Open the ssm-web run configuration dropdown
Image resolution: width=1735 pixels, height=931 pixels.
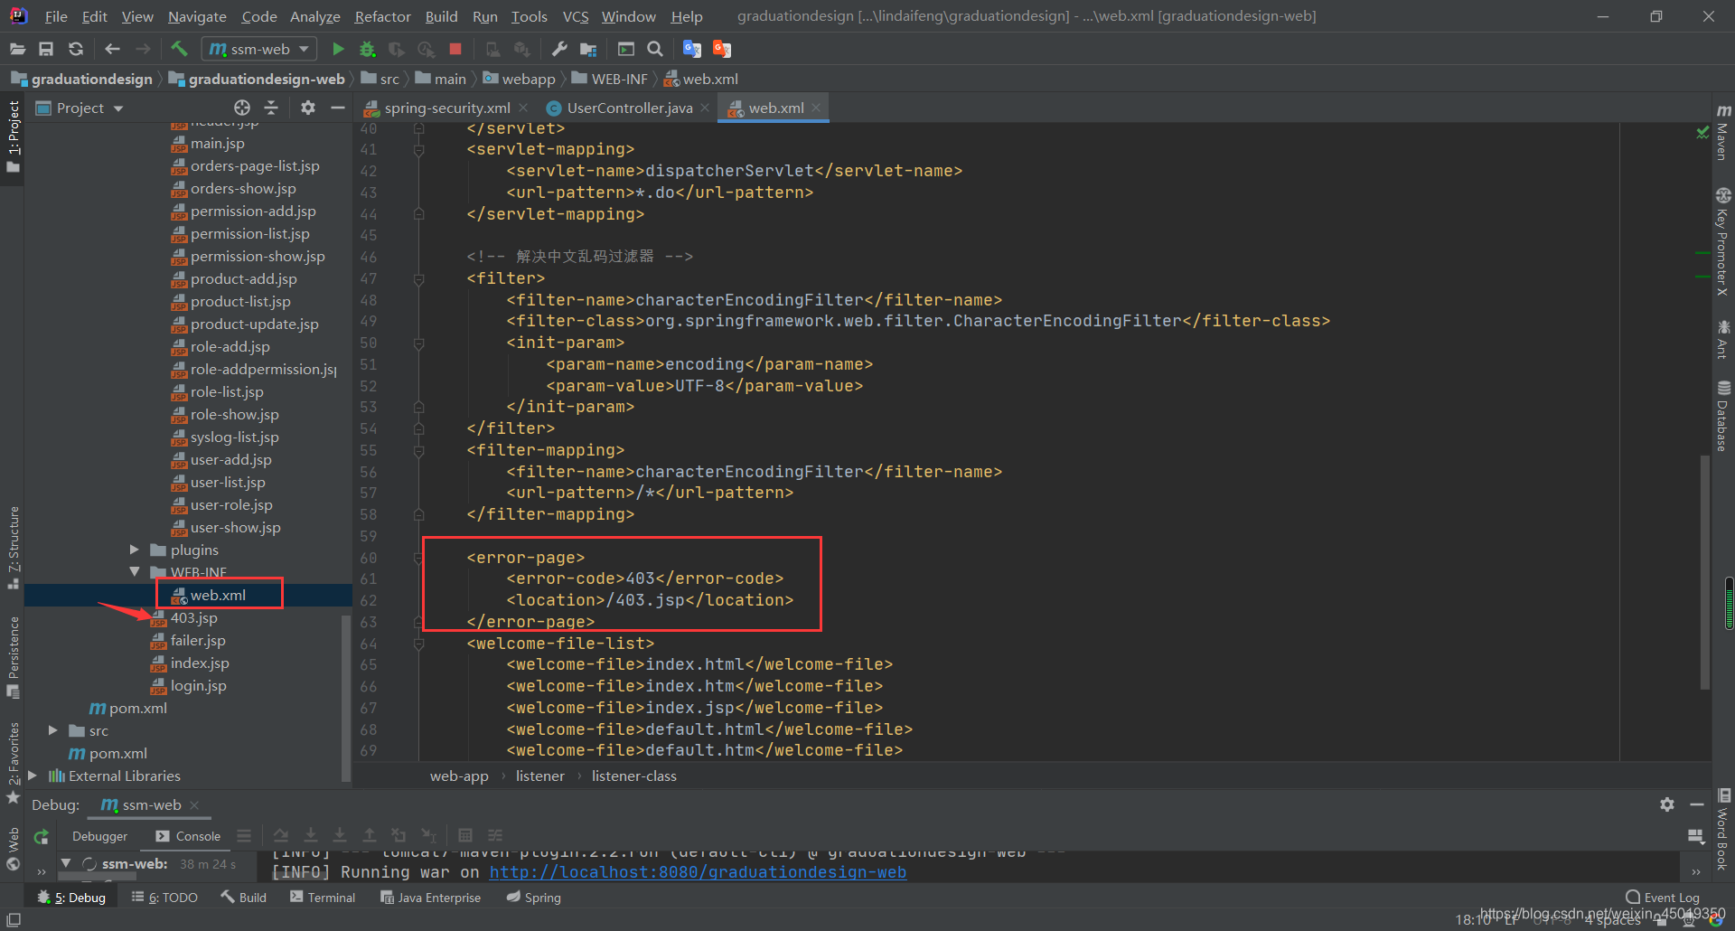(x=258, y=49)
